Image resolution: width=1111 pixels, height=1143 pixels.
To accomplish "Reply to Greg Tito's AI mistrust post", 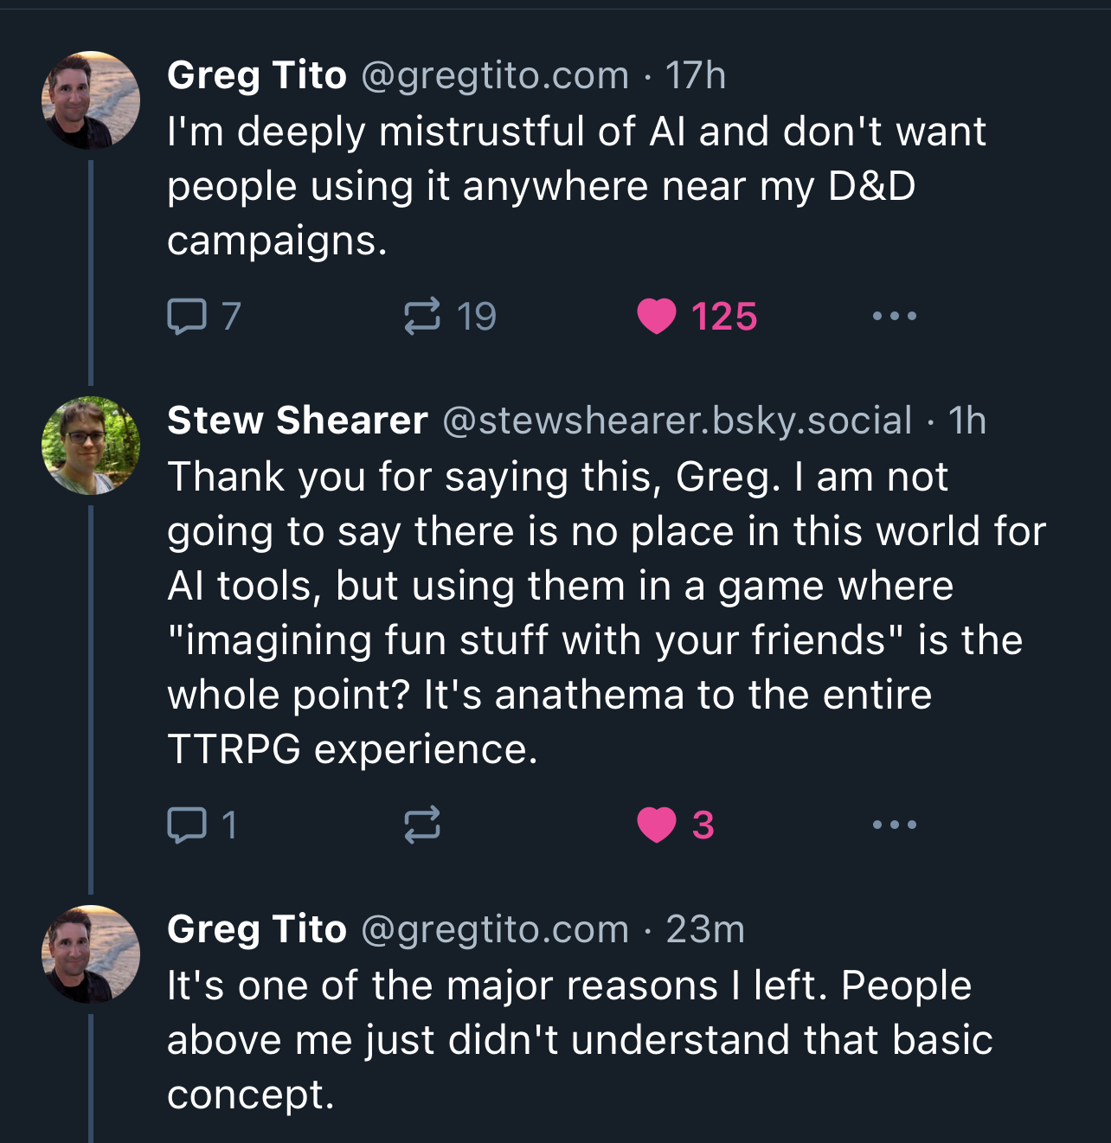I will 186,316.
